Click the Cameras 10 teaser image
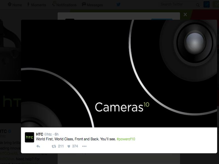 119,74
